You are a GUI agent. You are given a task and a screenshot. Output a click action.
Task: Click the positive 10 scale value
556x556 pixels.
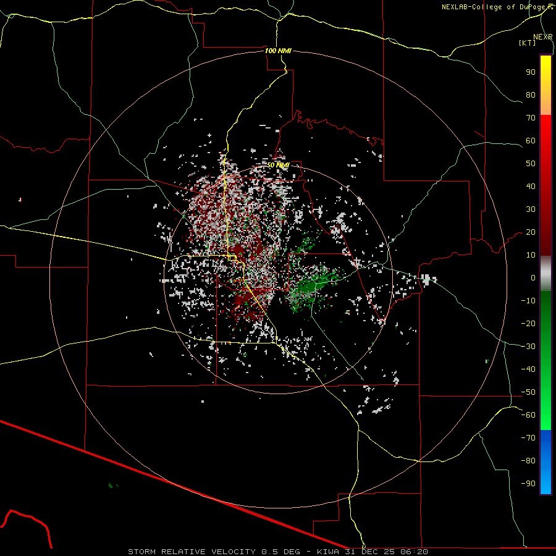[531, 255]
